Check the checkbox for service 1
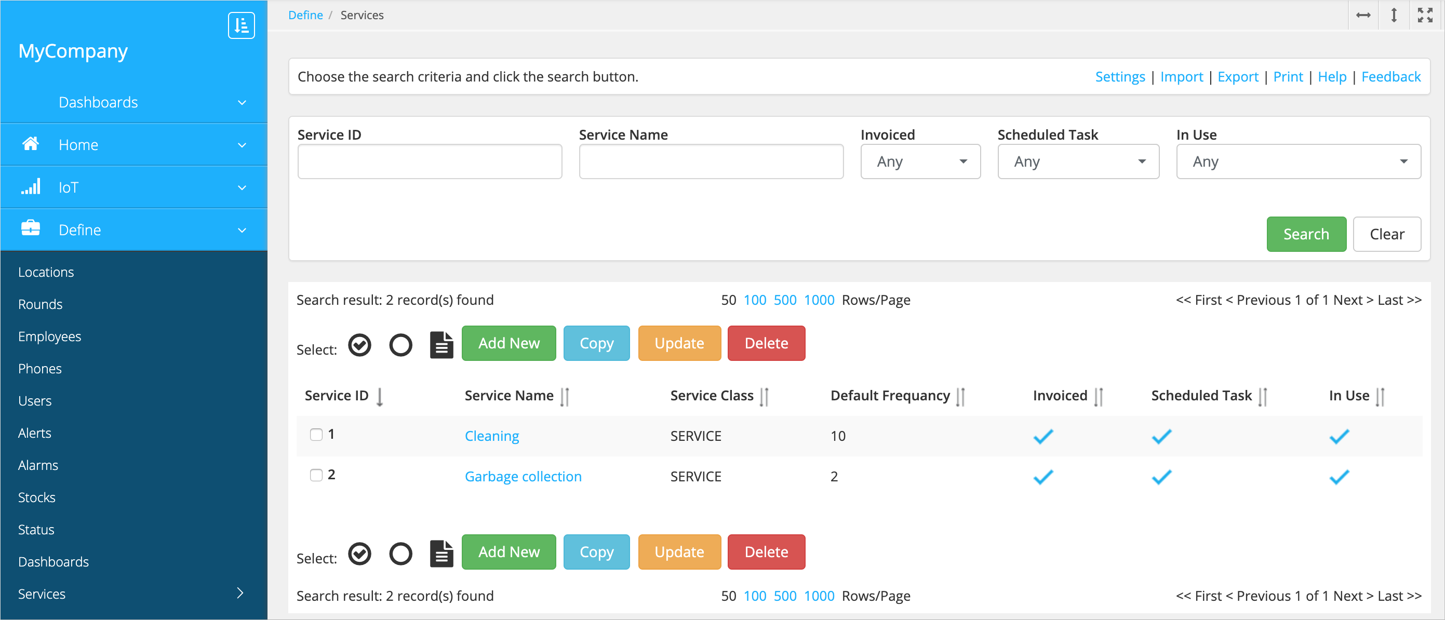This screenshot has width=1445, height=620. tap(316, 435)
